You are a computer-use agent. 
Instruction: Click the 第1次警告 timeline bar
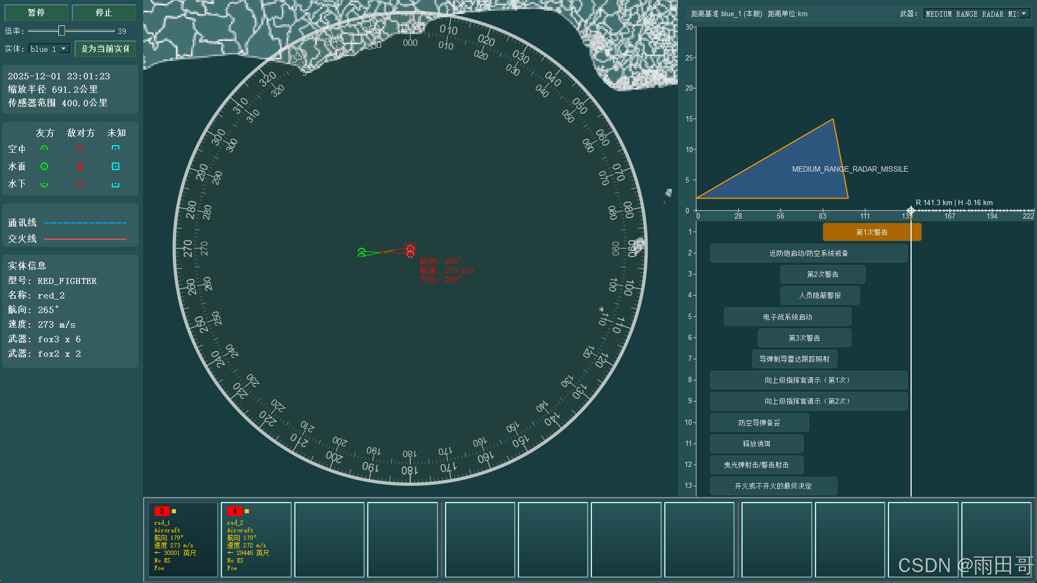[871, 232]
